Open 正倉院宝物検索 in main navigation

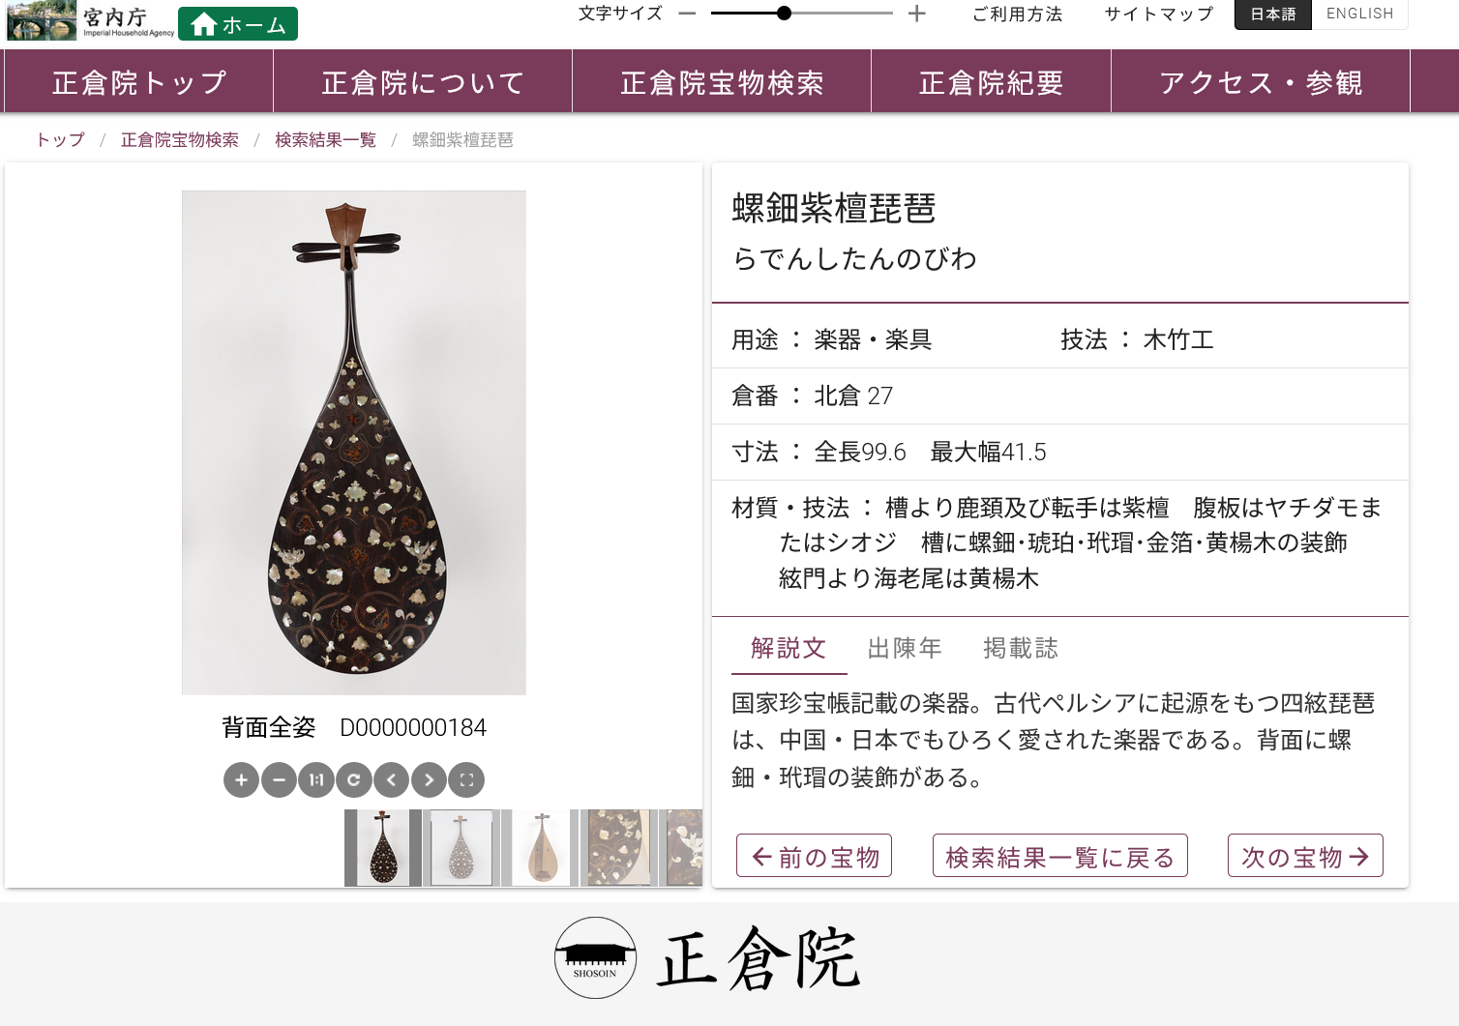[x=722, y=82]
